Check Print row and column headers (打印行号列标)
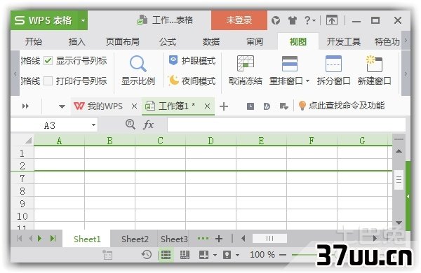This screenshot has width=421, height=273. coord(48,80)
